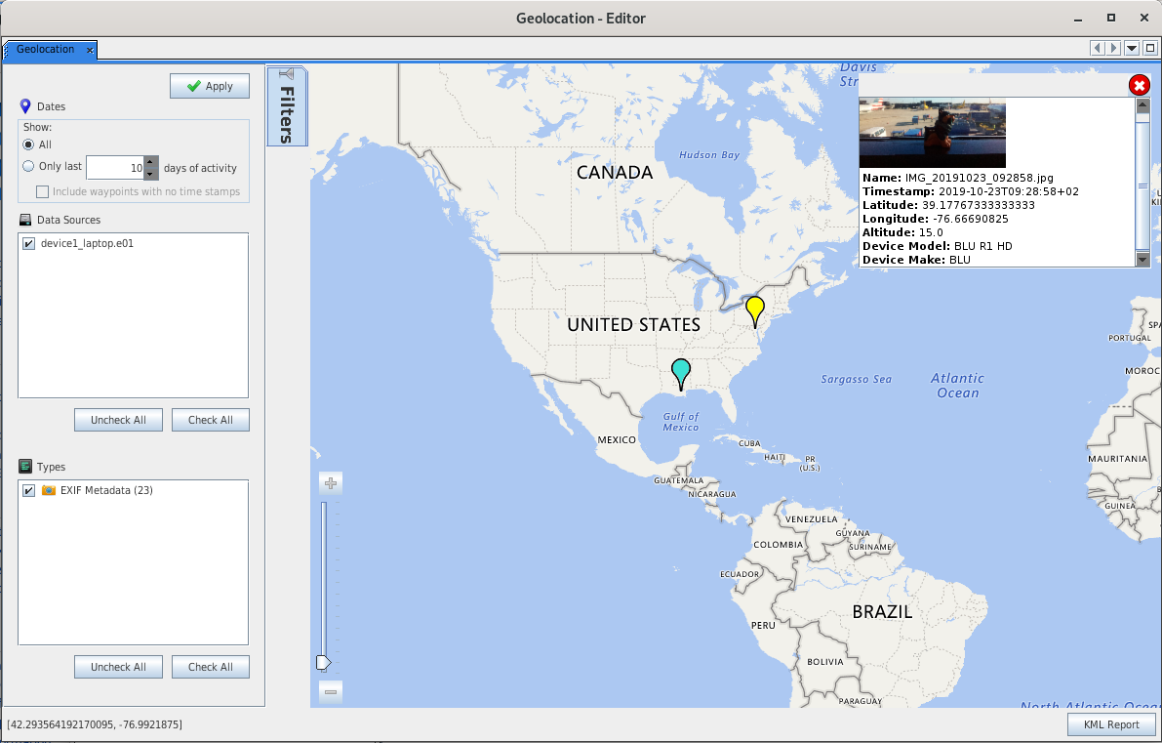Toggle the EXIF Metadata type checkbox
This screenshot has width=1162, height=743.
29,491
